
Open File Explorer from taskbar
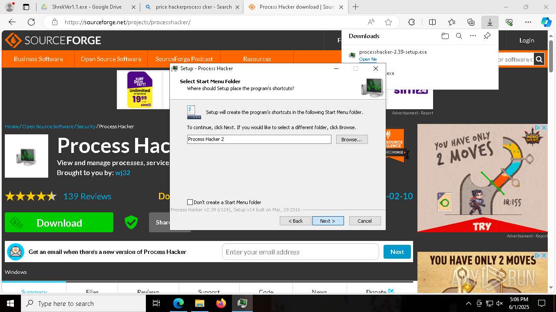(x=199, y=303)
